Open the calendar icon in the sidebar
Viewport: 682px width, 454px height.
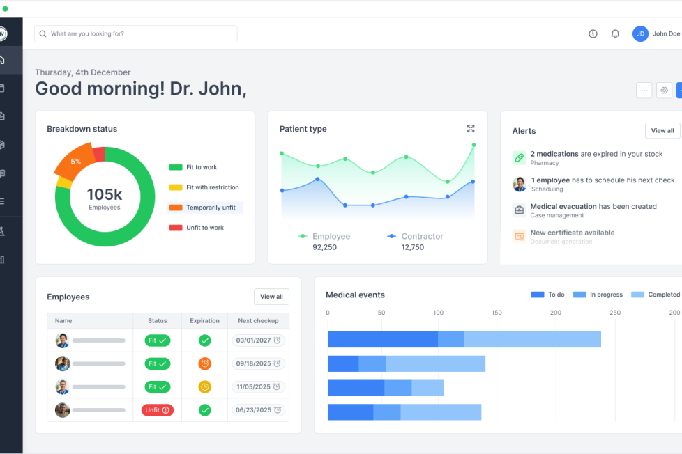[x=3, y=88]
